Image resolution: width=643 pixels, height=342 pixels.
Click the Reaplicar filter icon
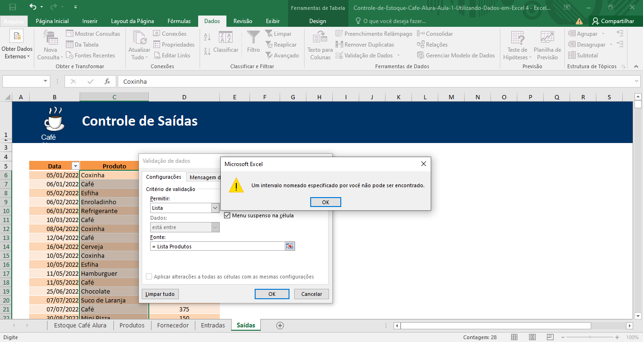click(269, 45)
